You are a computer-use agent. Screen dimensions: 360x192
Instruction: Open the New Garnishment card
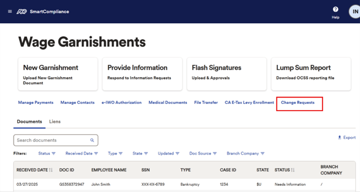click(x=58, y=74)
